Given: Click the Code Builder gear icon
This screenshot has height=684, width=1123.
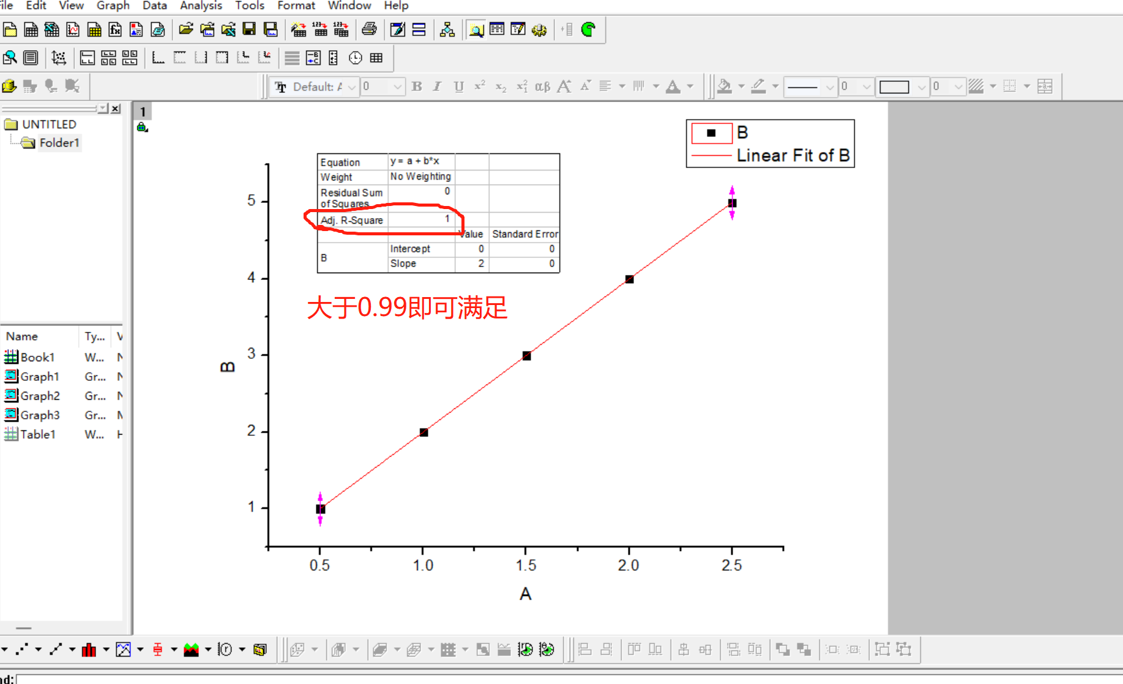Looking at the screenshot, I should (x=539, y=29).
